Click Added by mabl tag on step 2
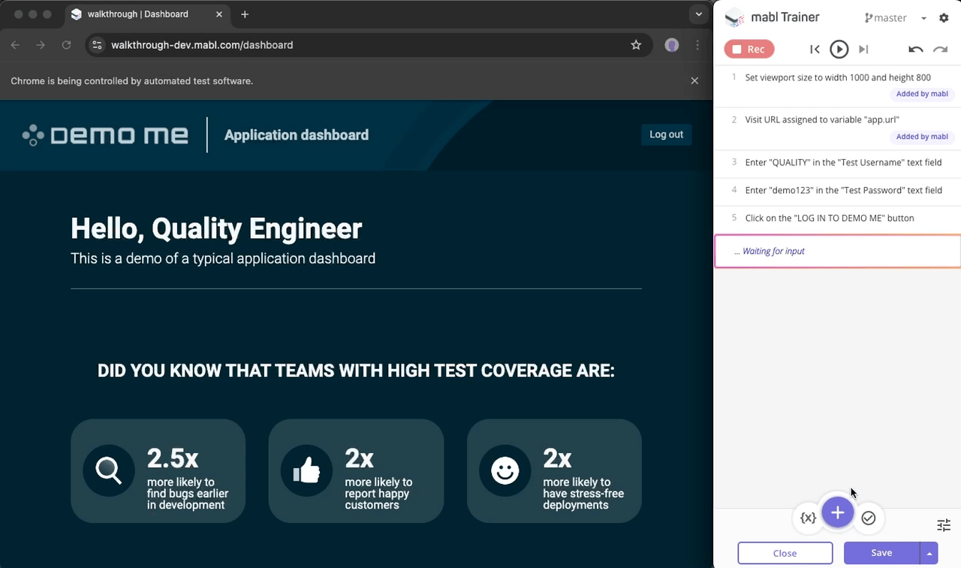 (922, 137)
